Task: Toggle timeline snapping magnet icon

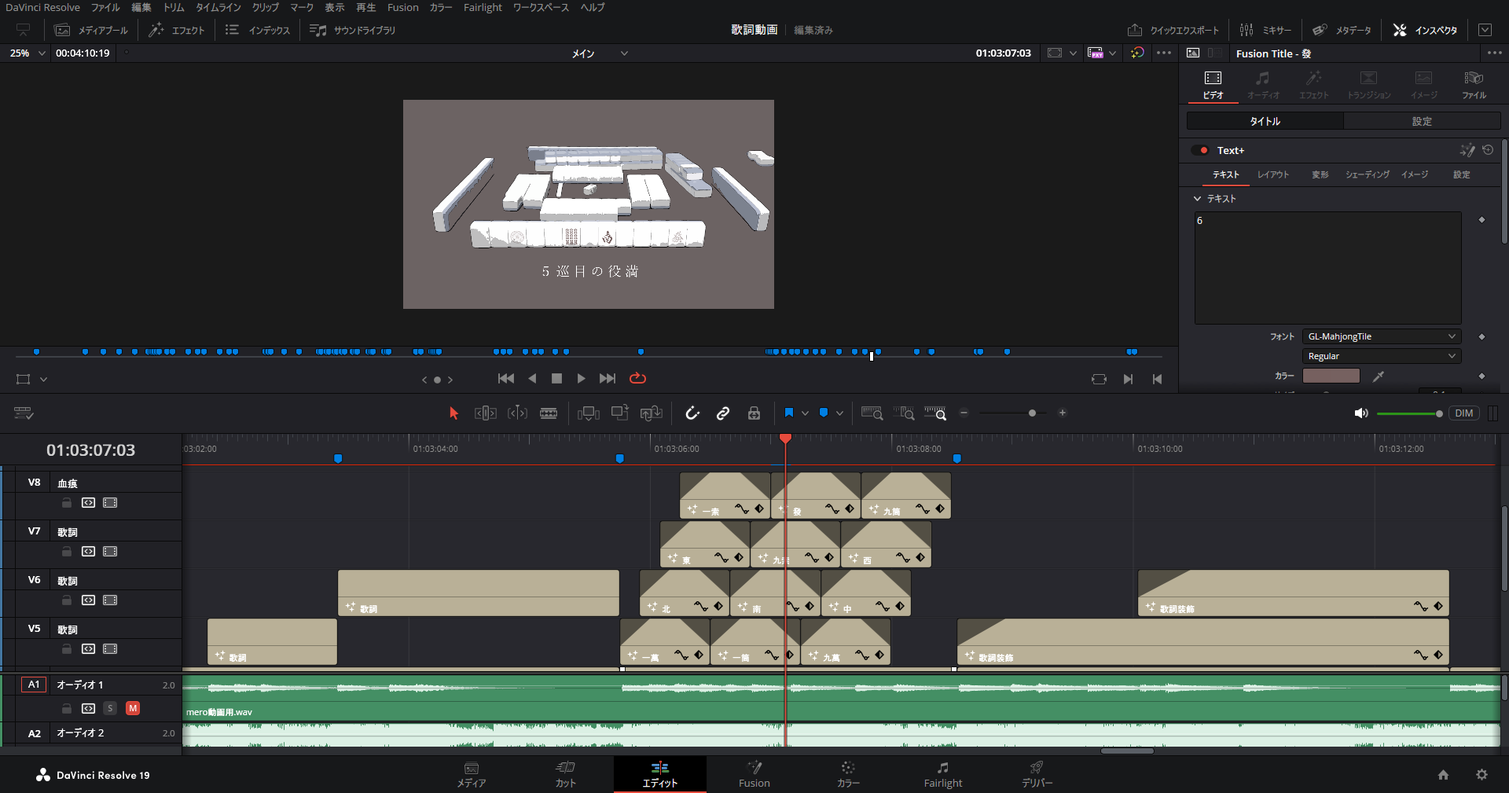Action: pyautogui.click(x=692, y=413)
